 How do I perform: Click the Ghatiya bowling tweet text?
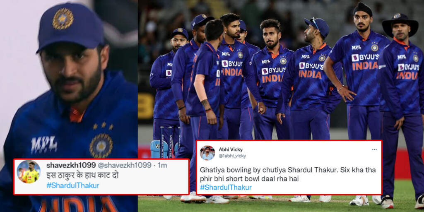[x=288, y=174]
